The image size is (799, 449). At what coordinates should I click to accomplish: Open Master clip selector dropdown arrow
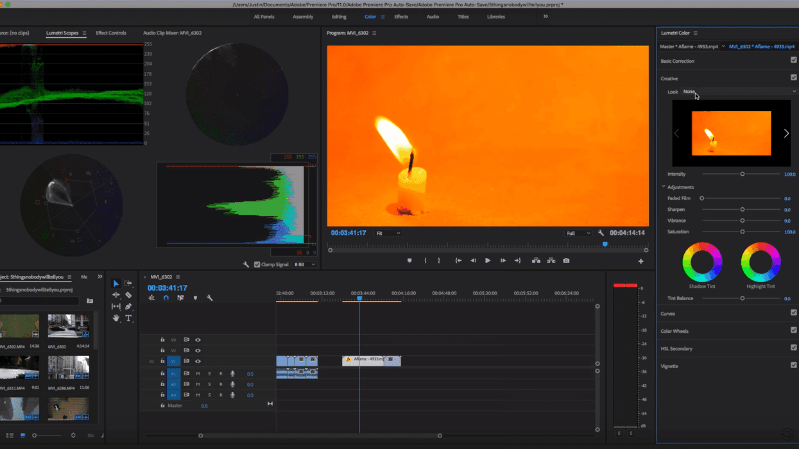[x=723, y=46]
